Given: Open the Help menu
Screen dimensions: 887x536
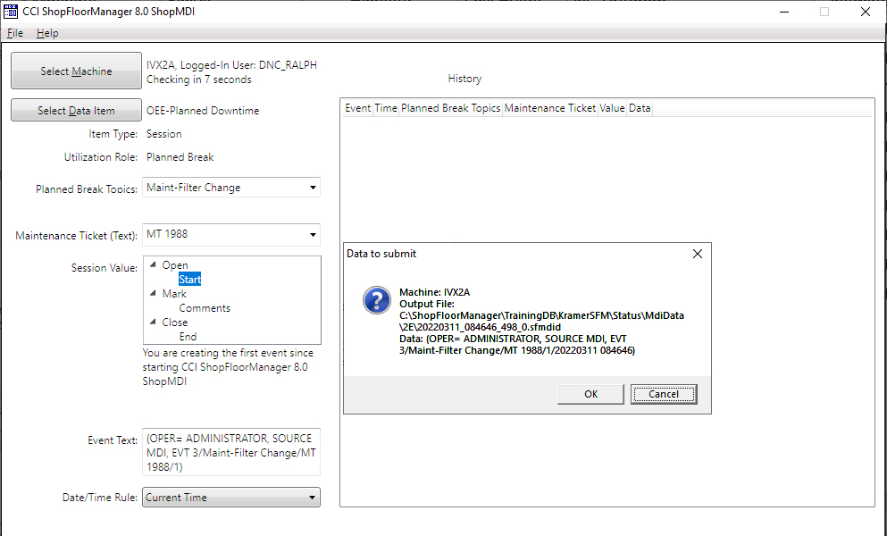Looking at the screenshot, I should pos(47,33).
